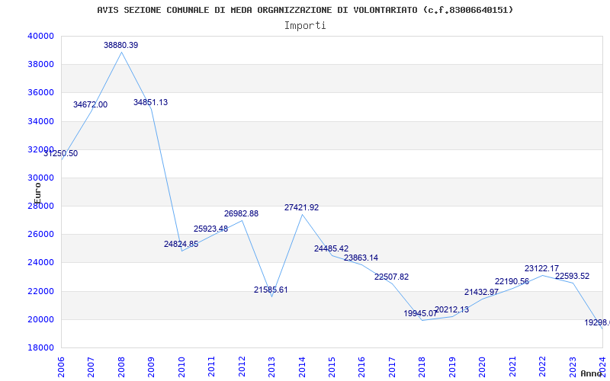The image size is (610, 381).
Task: Click x-axis year 2016
Action: tap(361, 367)
